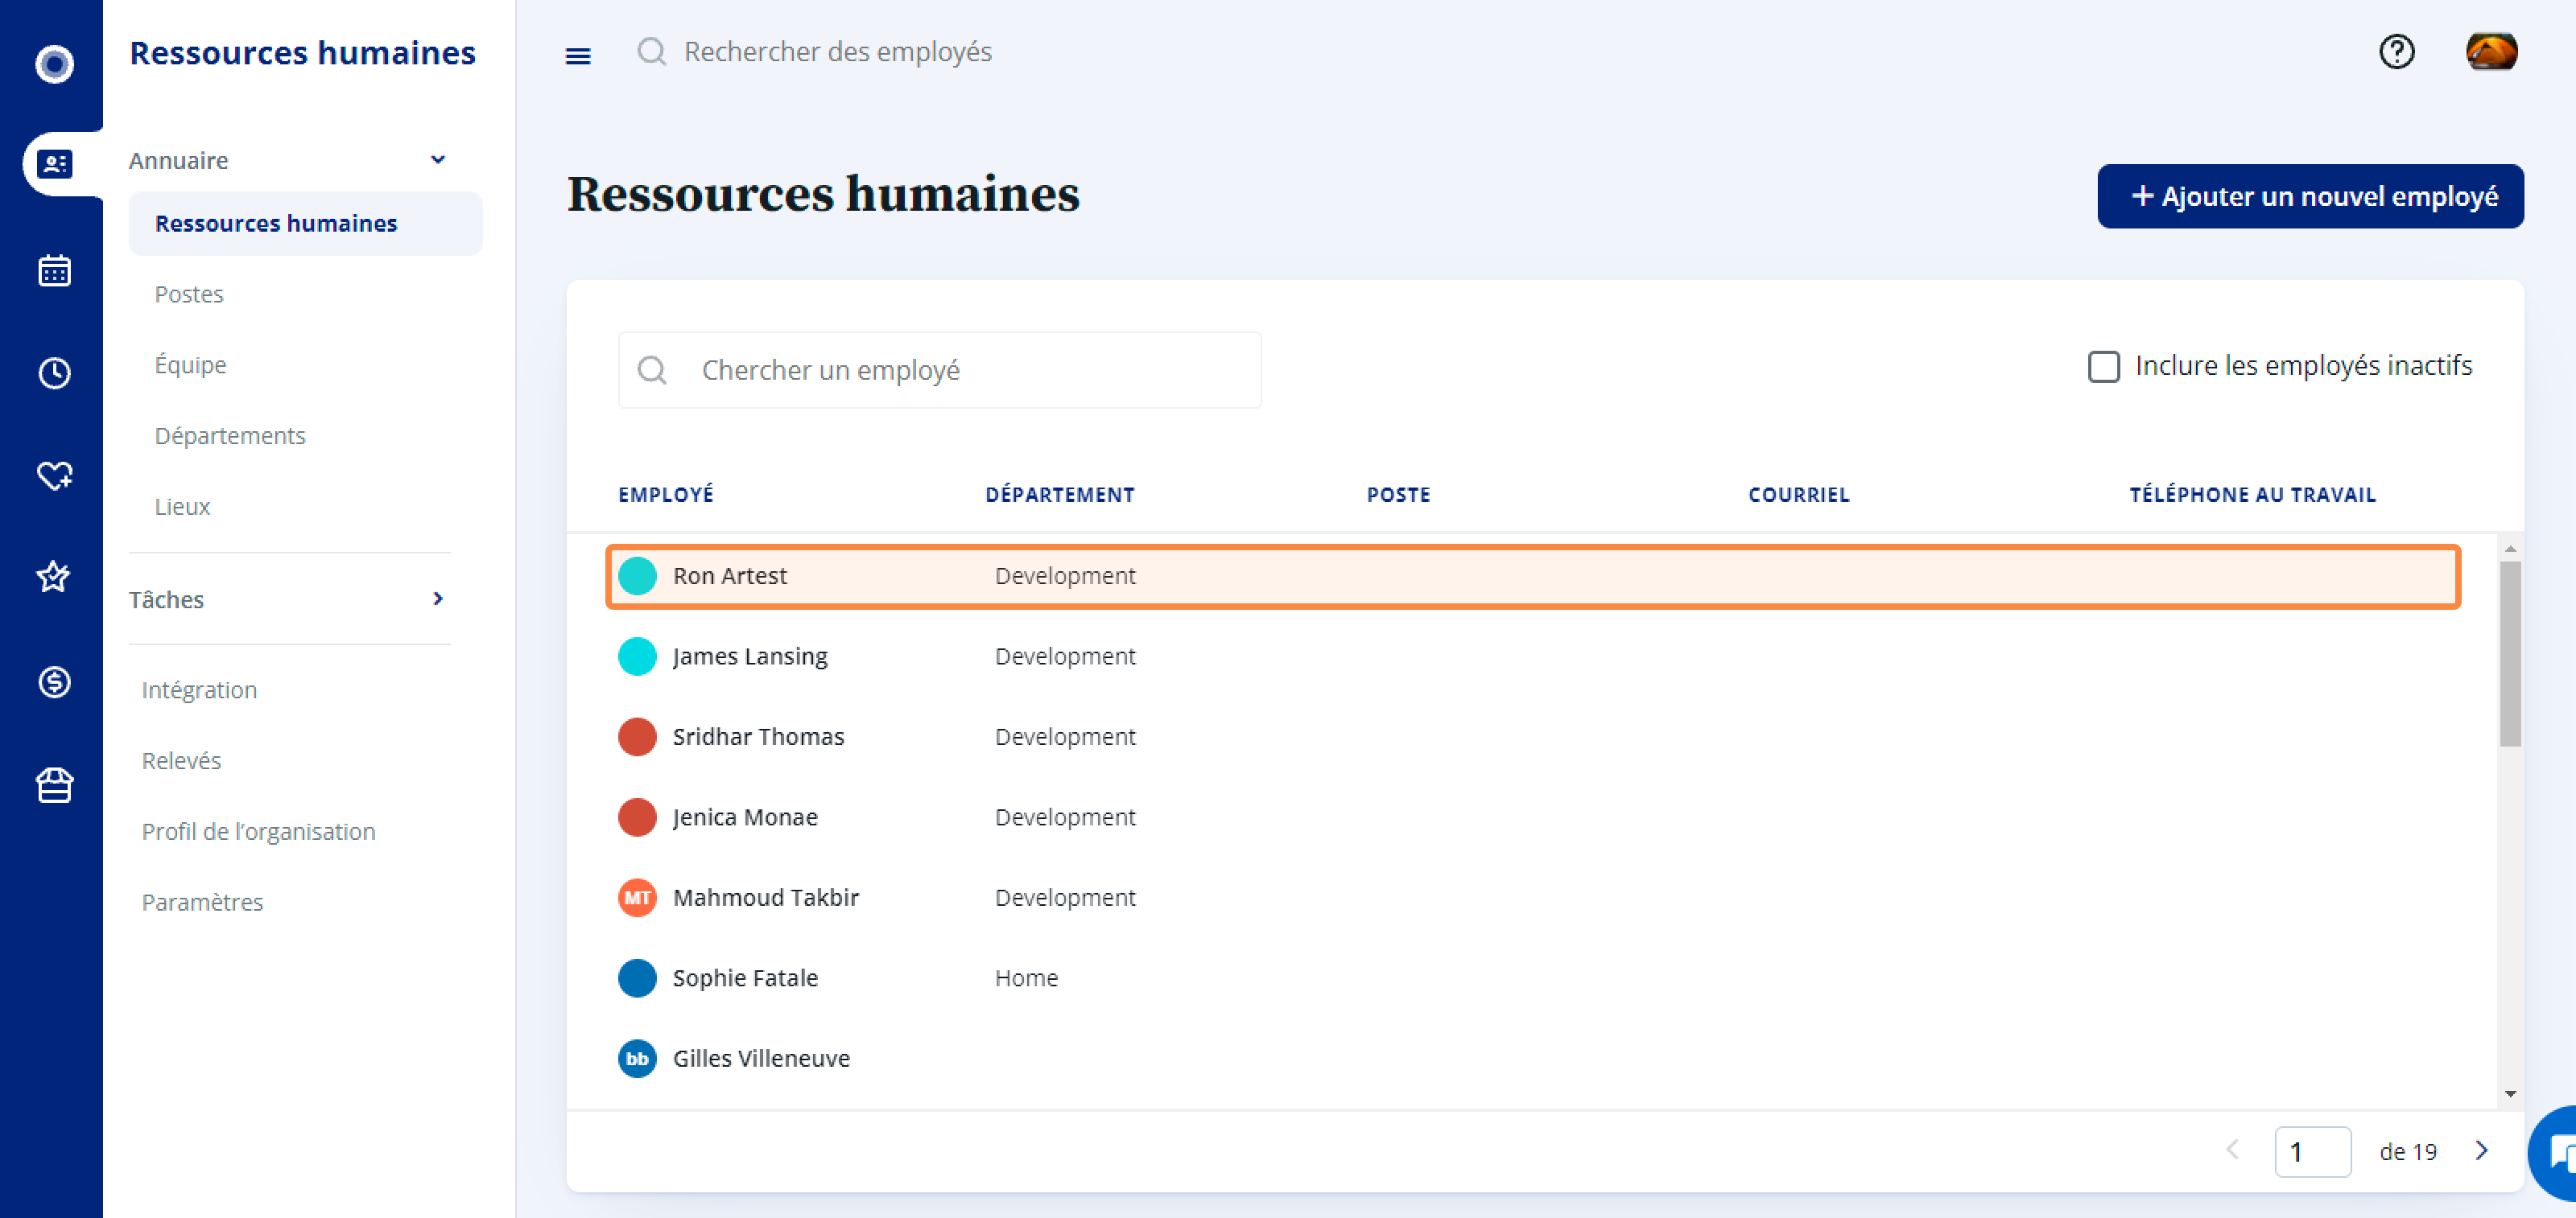Open the directory contact card sidebar icon

[54, 163]
